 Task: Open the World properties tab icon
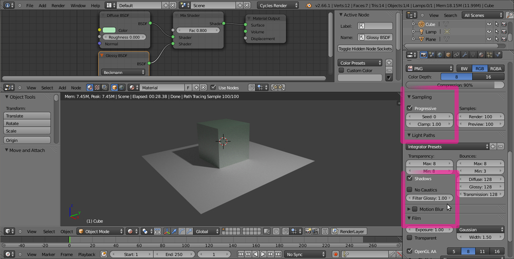click(440, 55)
